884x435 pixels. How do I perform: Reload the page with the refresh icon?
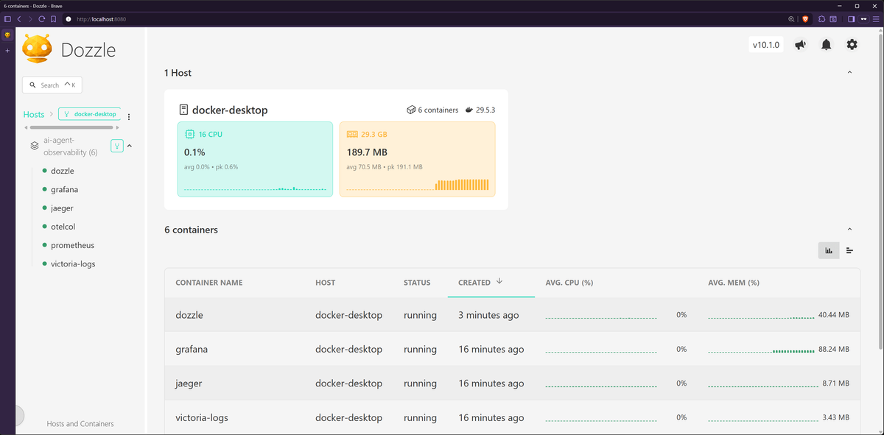coord(42,18)
